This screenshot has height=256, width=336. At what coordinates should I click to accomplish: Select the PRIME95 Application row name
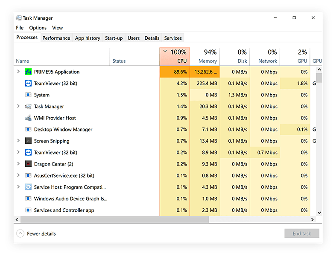[57, 72]
